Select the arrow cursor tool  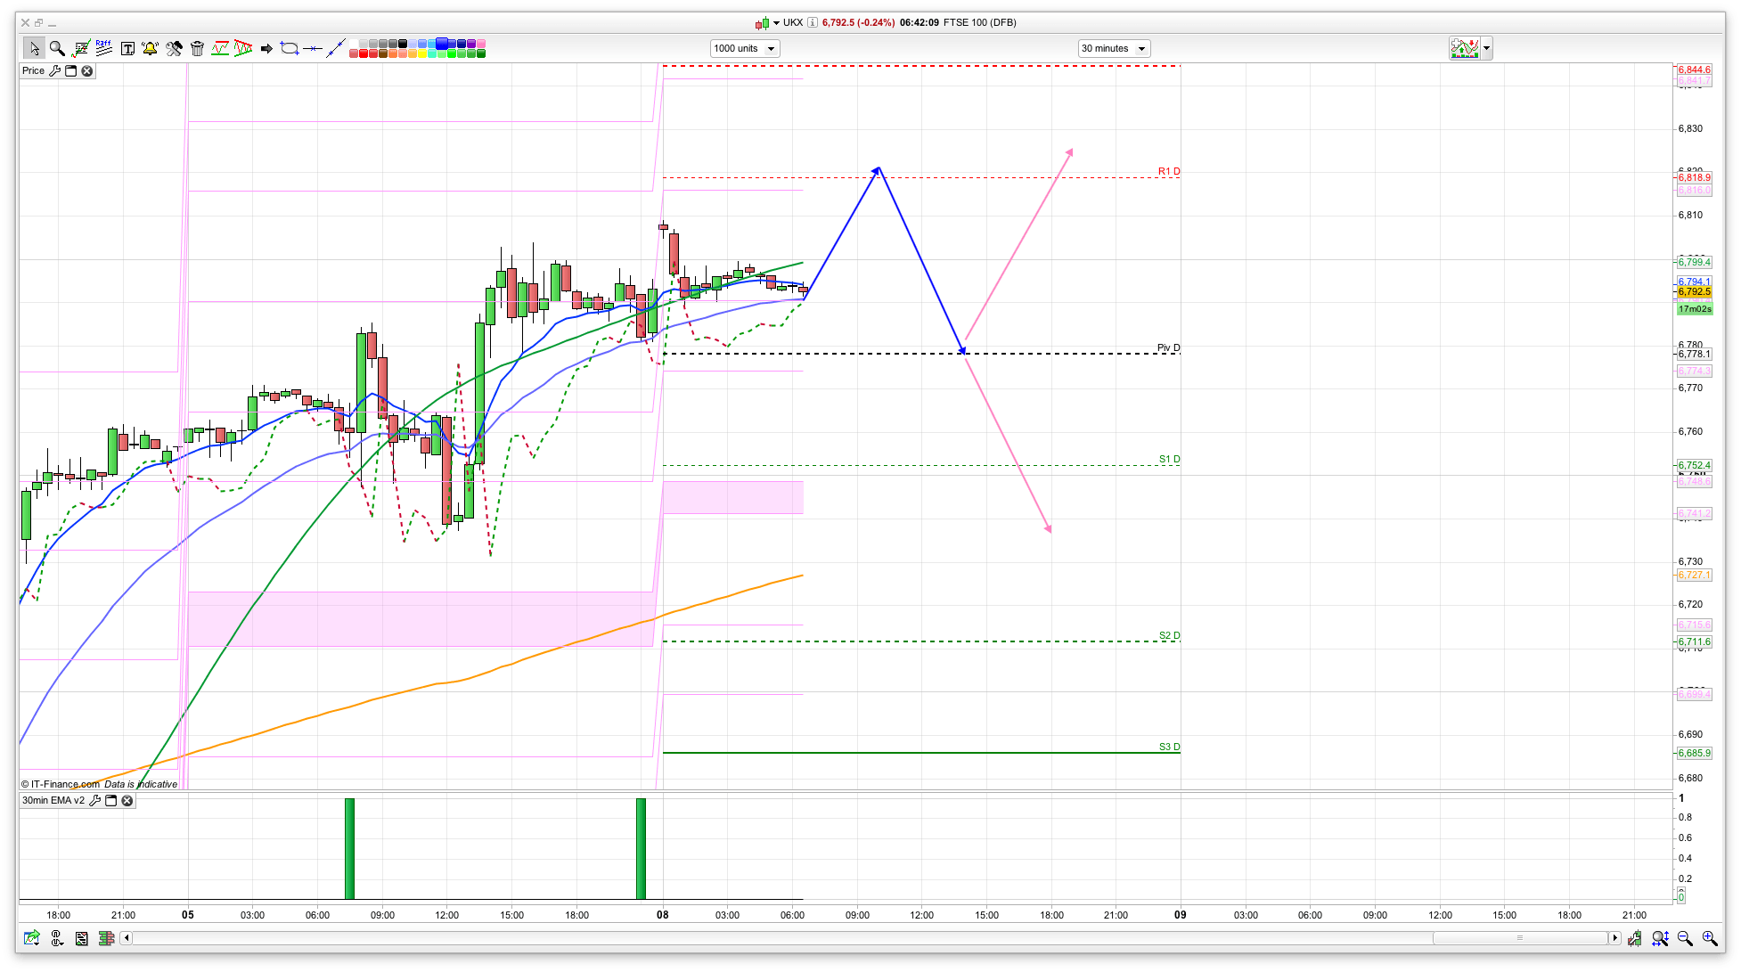[x=34, y=48]
